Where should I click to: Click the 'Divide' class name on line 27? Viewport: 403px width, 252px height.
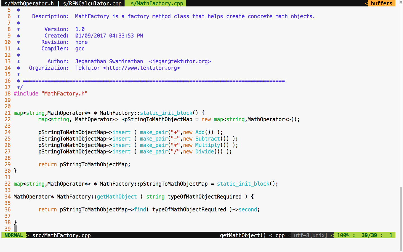click(x=205, y=151)
